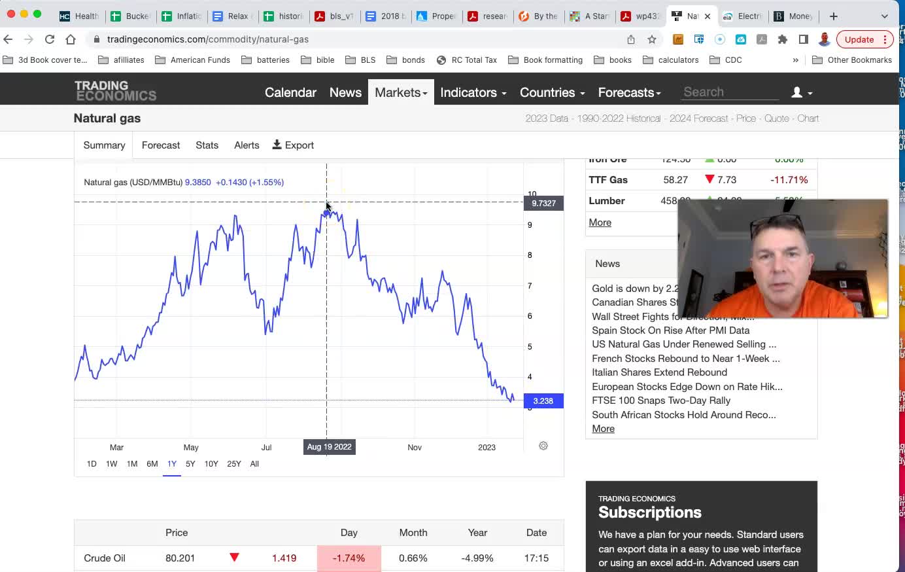The height and width of the screenshot is (572, 905).
Task: Open the calculators bookmark folder
Action: pyautogui.click(x=671, y=60)
